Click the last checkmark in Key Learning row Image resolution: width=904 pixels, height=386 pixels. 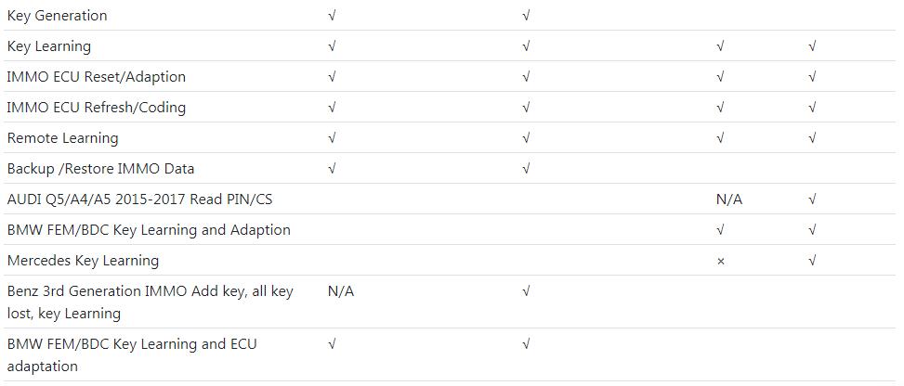point(812,46)
